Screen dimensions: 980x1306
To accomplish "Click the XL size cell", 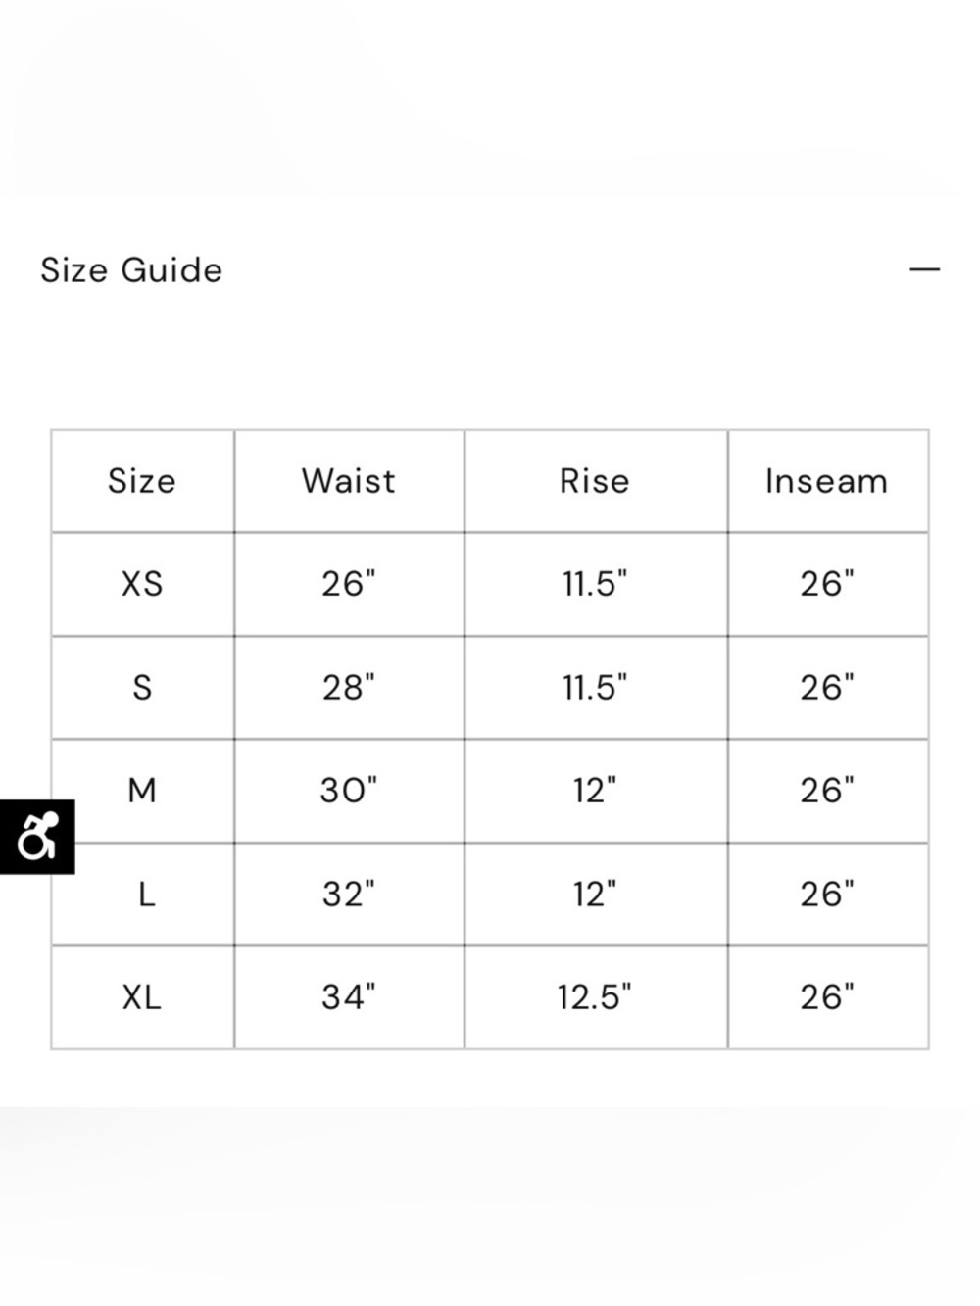I will 142,997.
